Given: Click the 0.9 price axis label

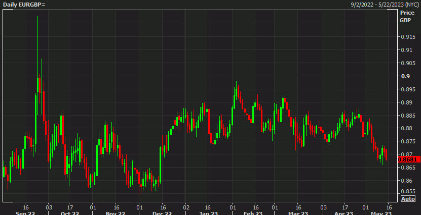Looking at the screenshot, I should (405, 76).
